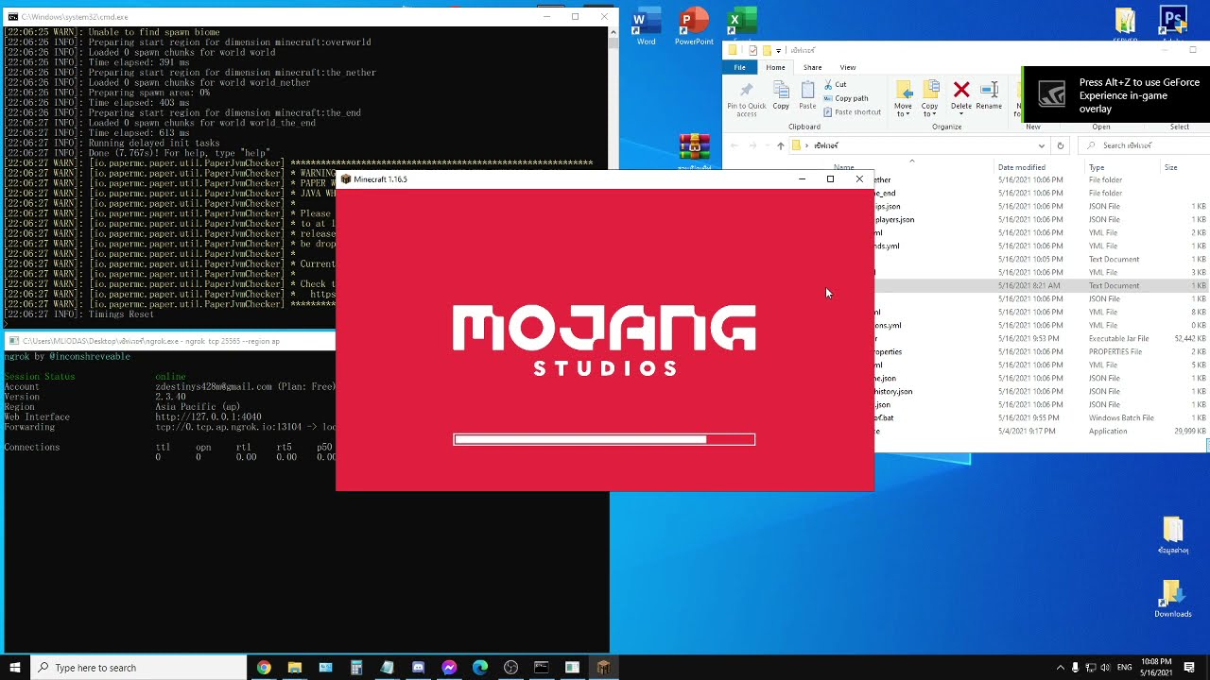This screenshot has height=680, width=1210.
Task: Click Paste shortcut in the ribbon
Action: (x=852, y=111)
